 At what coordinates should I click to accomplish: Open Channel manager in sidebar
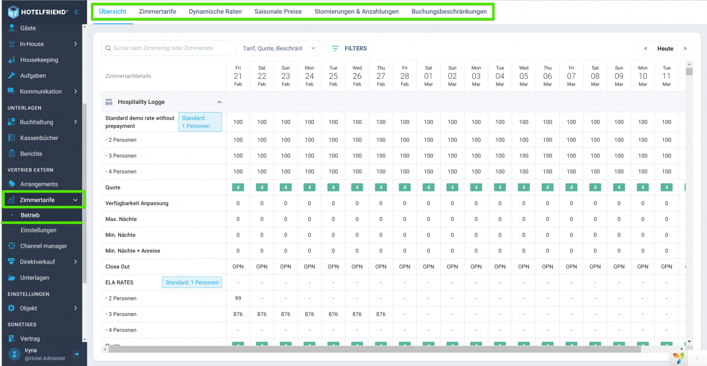pyautogui.click(x=44, y=246)
